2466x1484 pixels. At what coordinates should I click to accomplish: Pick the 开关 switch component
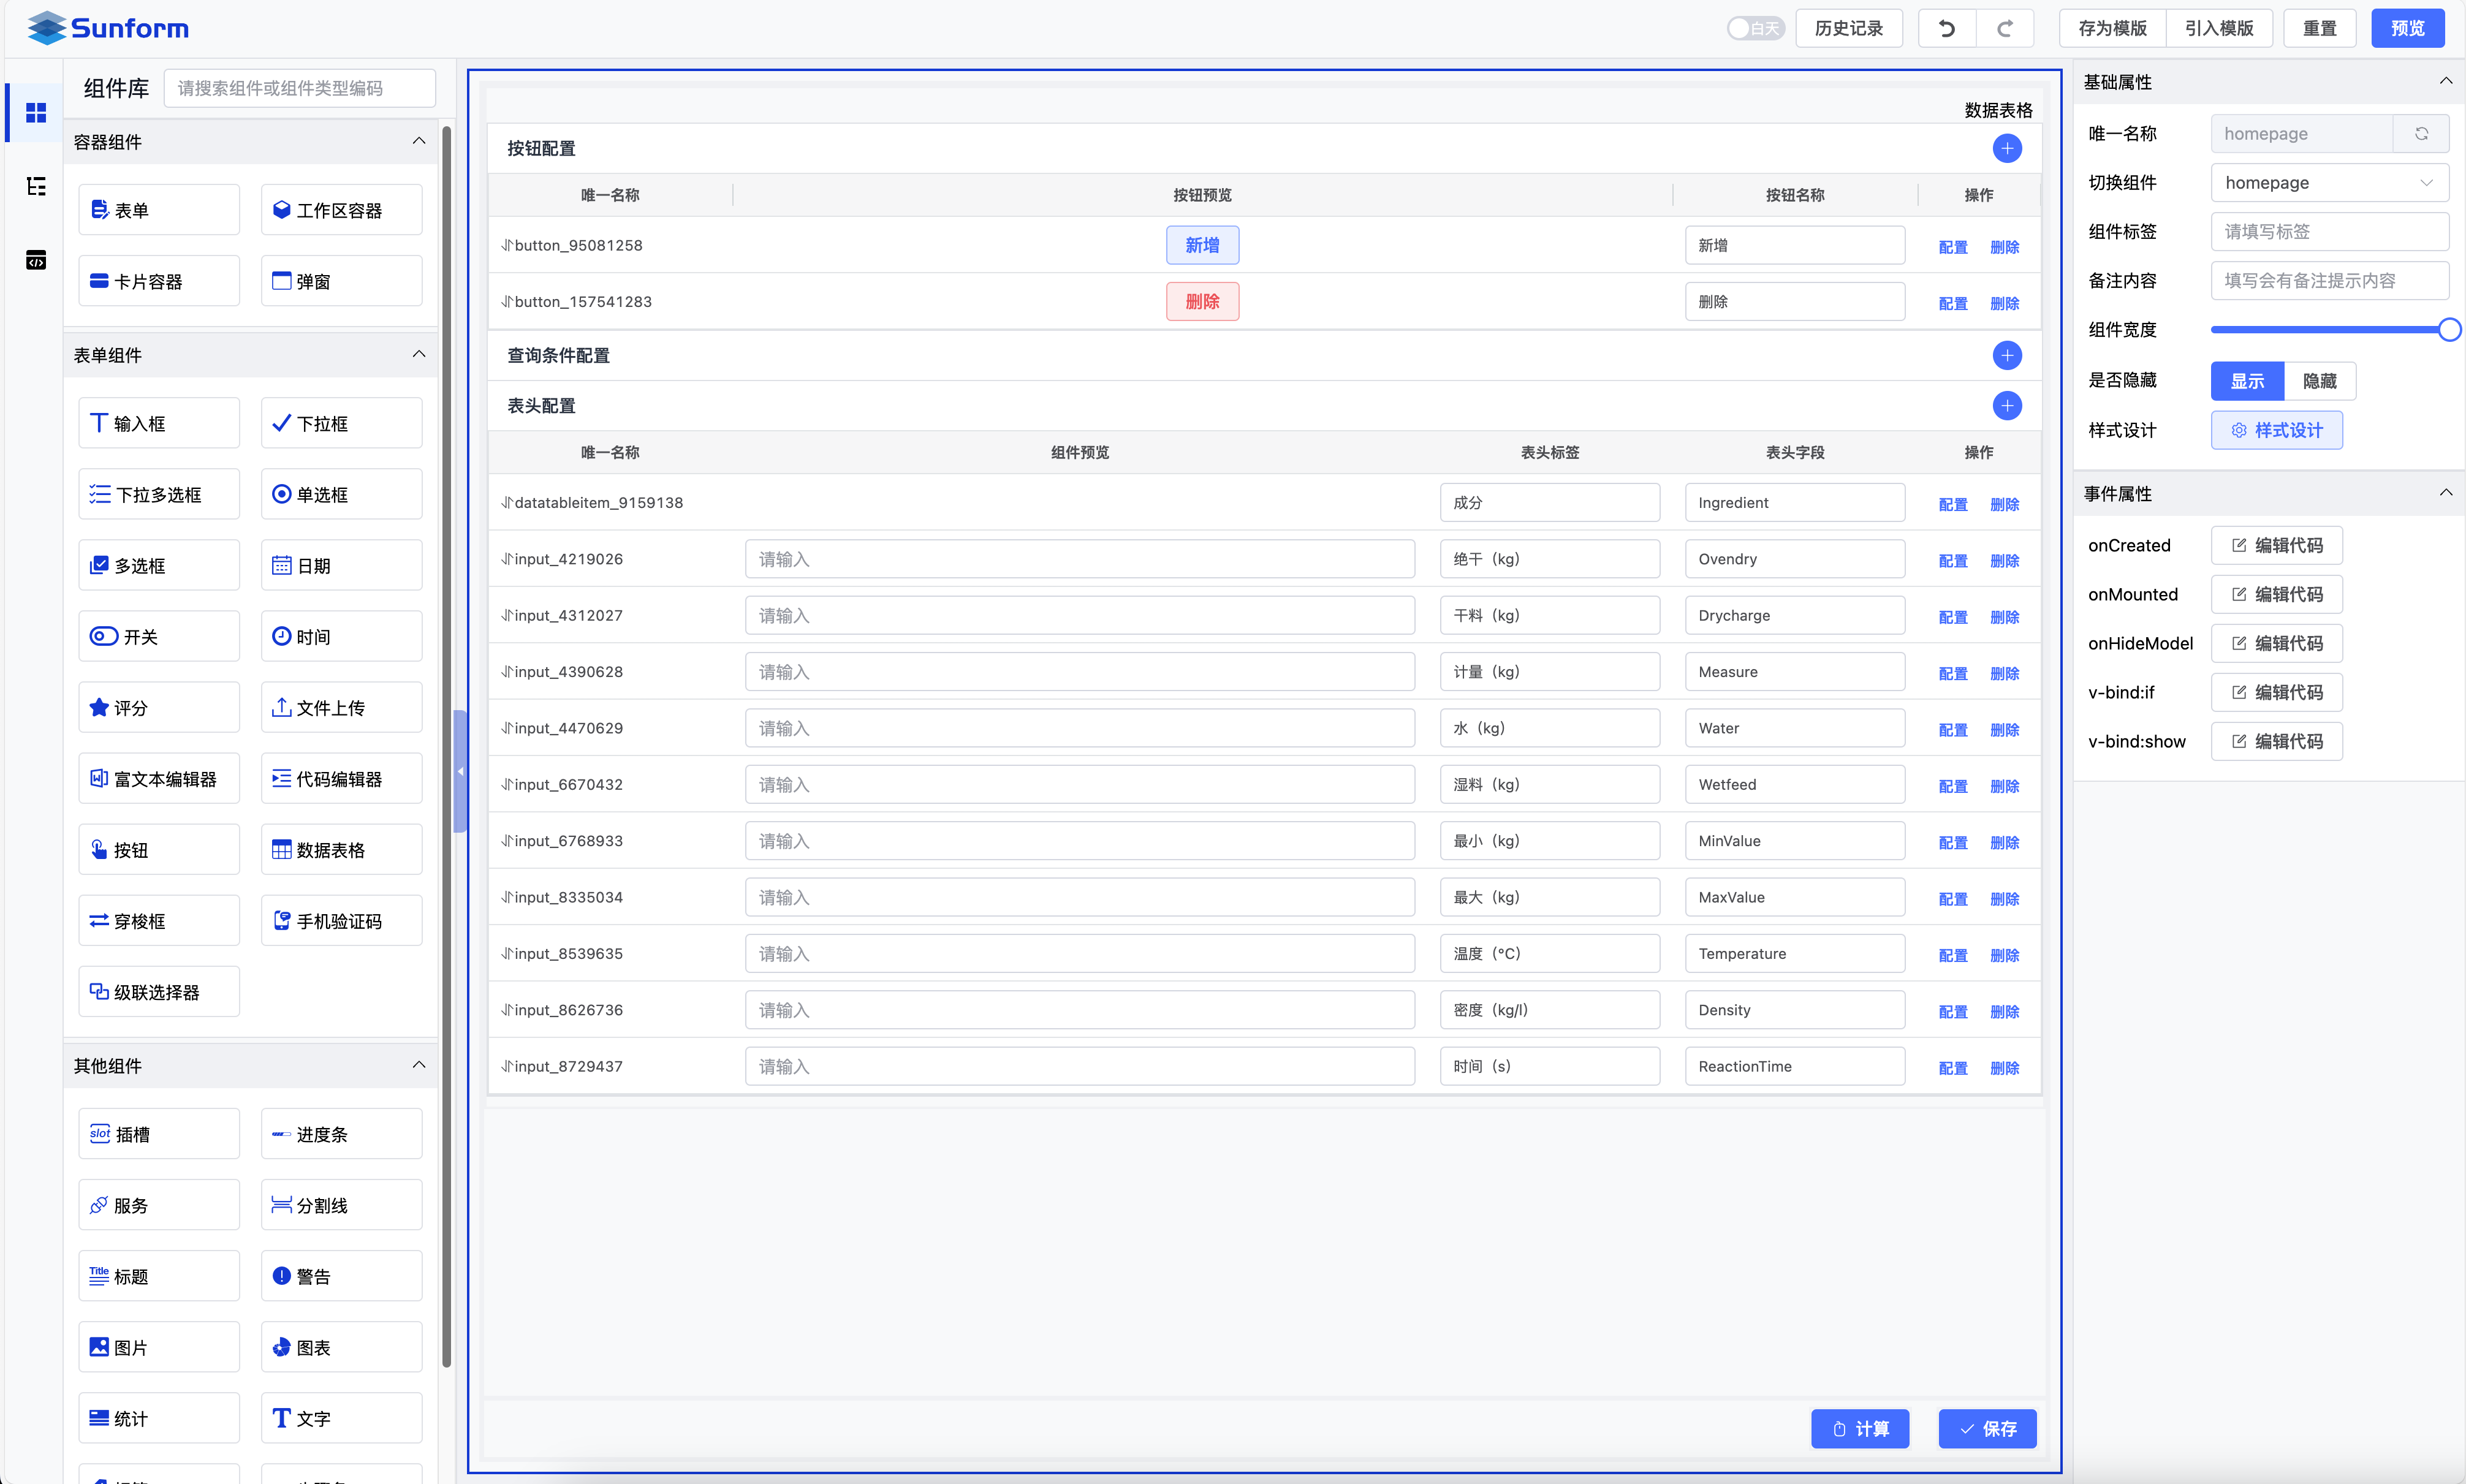159,636
